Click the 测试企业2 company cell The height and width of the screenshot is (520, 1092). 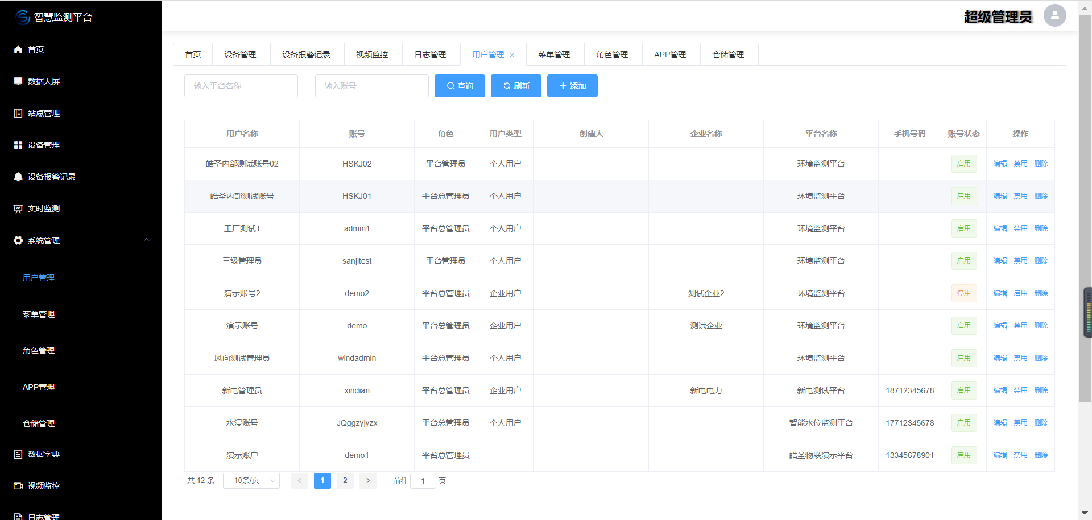tap(706, 293)
